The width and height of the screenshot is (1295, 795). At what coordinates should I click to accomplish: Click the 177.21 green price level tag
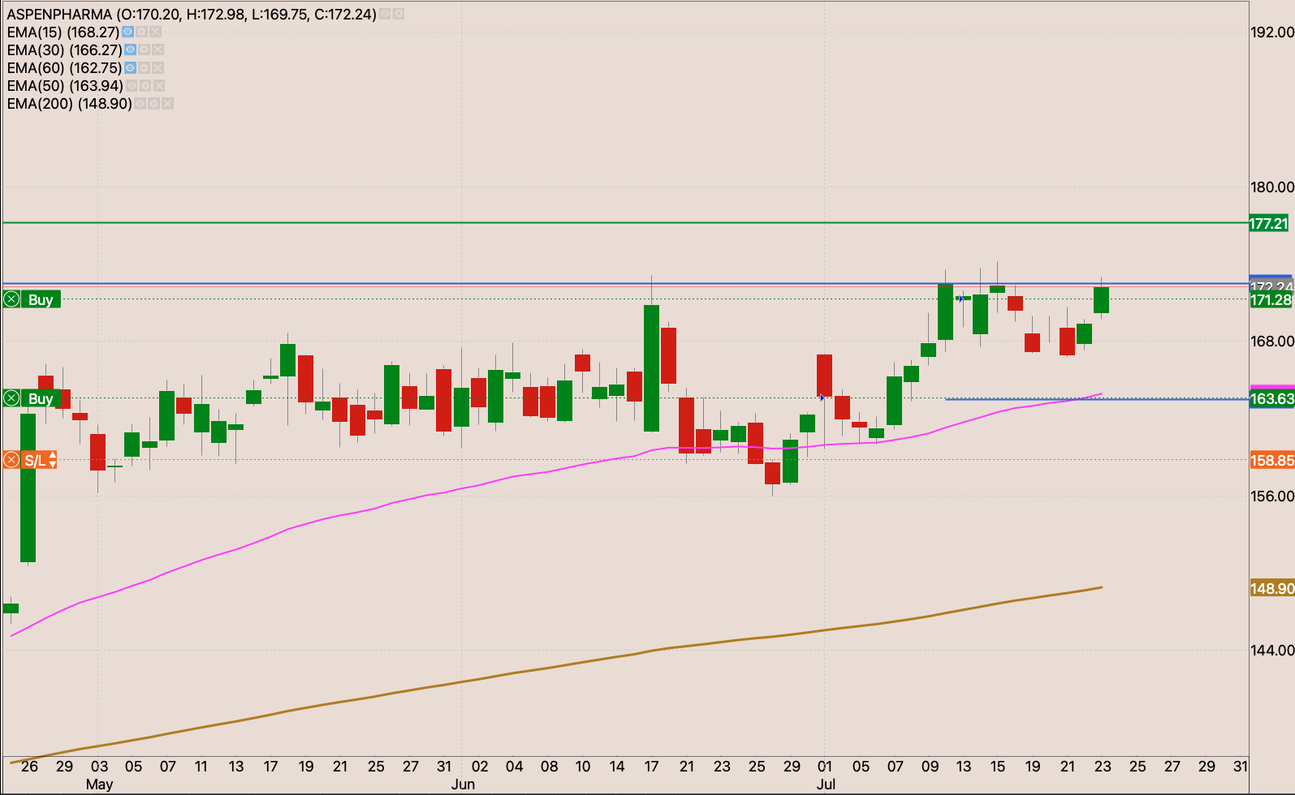tap(1270, 223)
